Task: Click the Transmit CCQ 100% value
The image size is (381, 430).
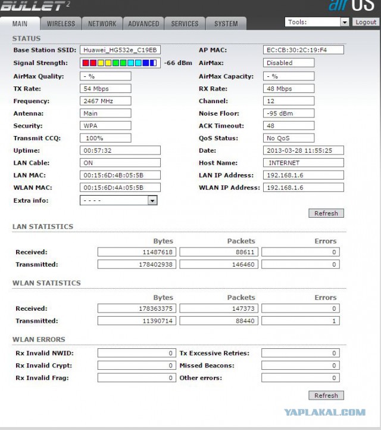Action: 105,138
